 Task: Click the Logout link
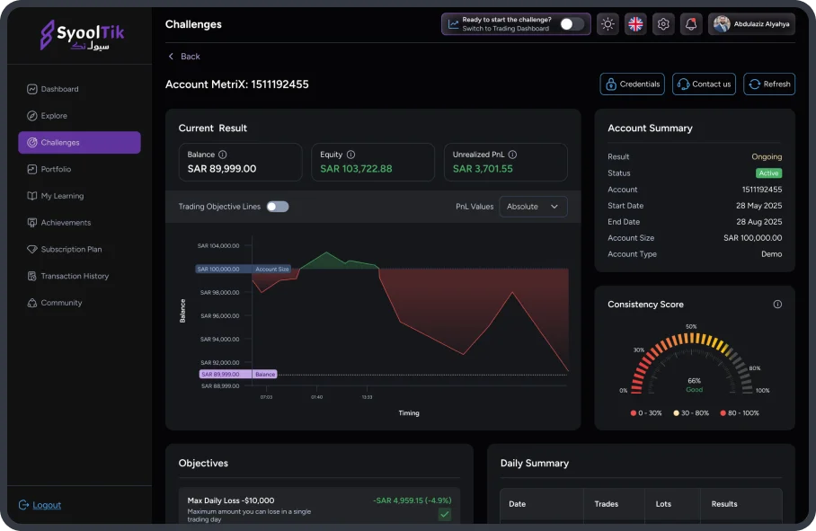(47, 505)
